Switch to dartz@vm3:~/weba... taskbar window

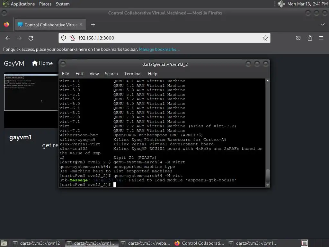pyautogui.click(x=146, y=243)
